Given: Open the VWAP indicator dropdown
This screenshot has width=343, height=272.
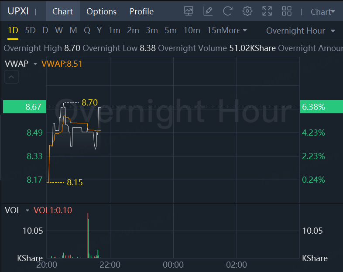Looking at the screenshot, I should [35, 64].
